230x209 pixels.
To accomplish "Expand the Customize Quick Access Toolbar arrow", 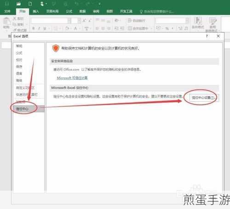I will tap(99, 4).
